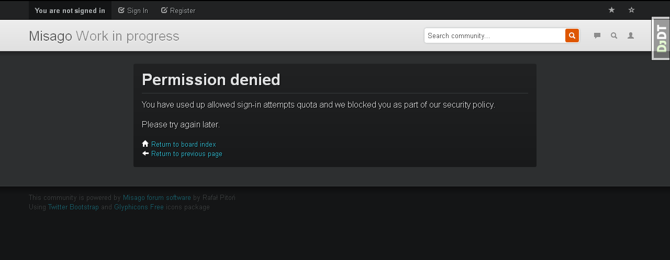670x260 pixels.
Task: Open the user profile silhouette icon
Action: (x=631, y=36)
